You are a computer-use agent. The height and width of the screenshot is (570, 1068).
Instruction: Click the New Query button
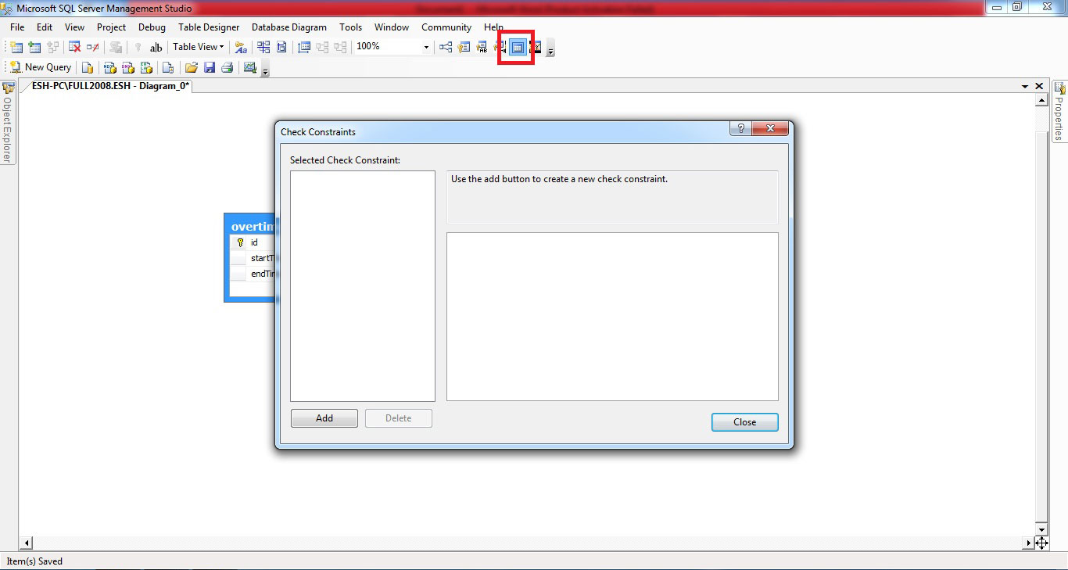click(41, 68)
